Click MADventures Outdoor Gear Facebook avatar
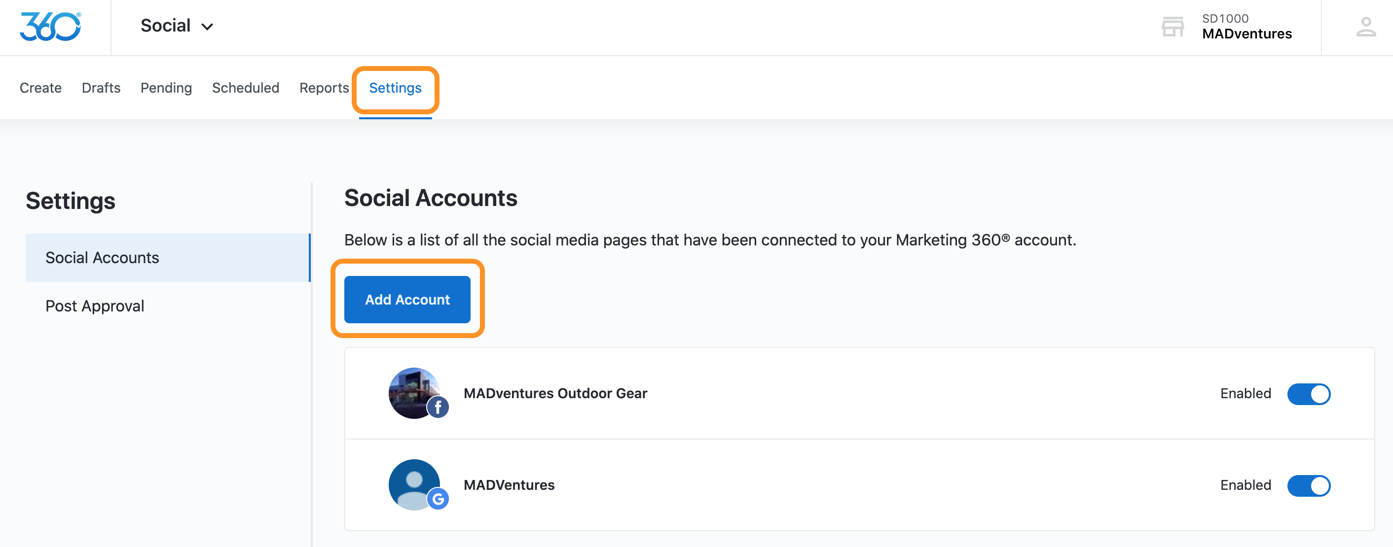 414,393
